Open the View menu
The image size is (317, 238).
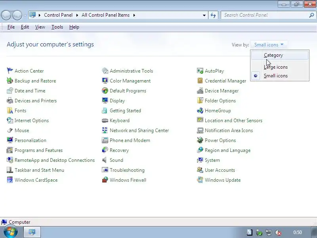pyautogui.click(x=40, y=27)
